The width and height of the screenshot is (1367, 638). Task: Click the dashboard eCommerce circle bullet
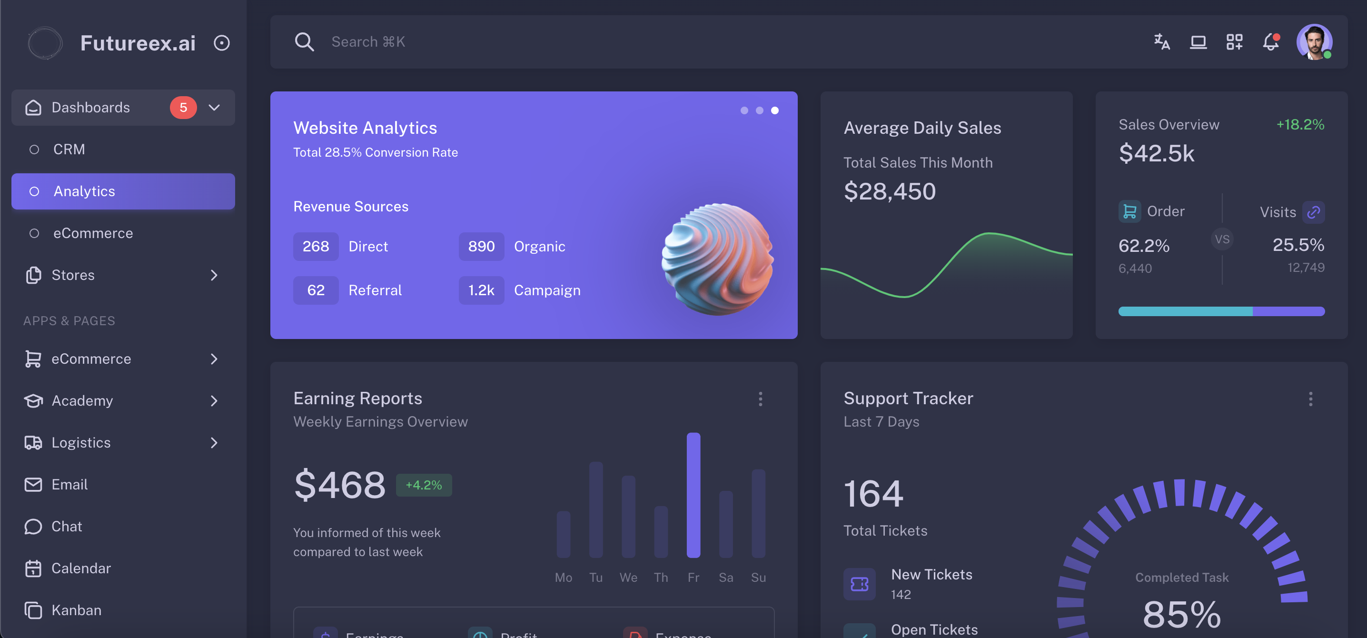coord(34,233)
